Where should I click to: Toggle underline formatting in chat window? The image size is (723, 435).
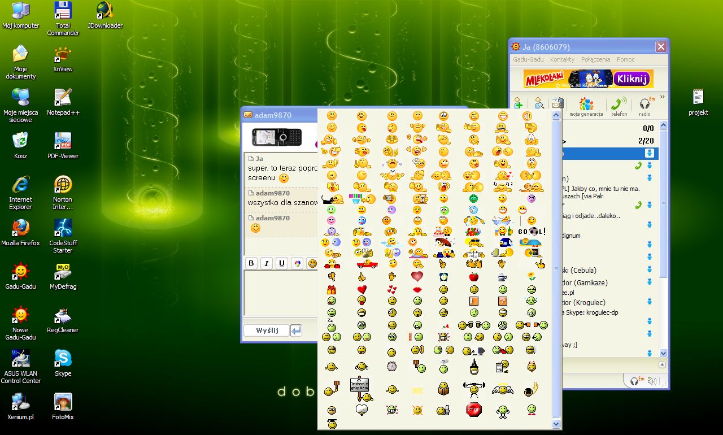click(x=282, y=263)
